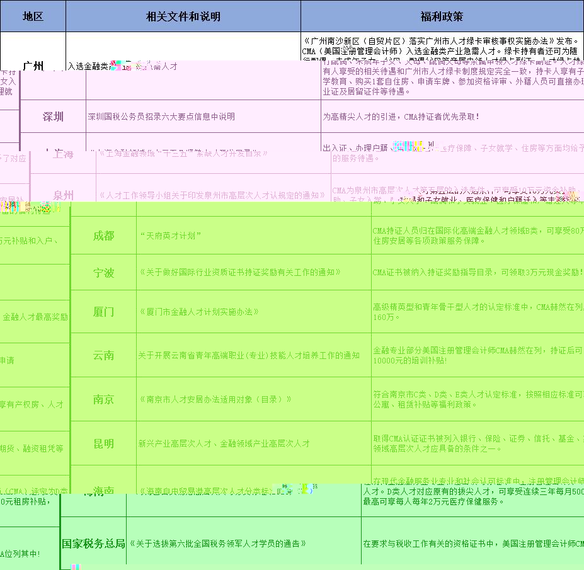Screen dimensions: 584x570
Task: Select the 昆明 region cell
Action: 103,443
